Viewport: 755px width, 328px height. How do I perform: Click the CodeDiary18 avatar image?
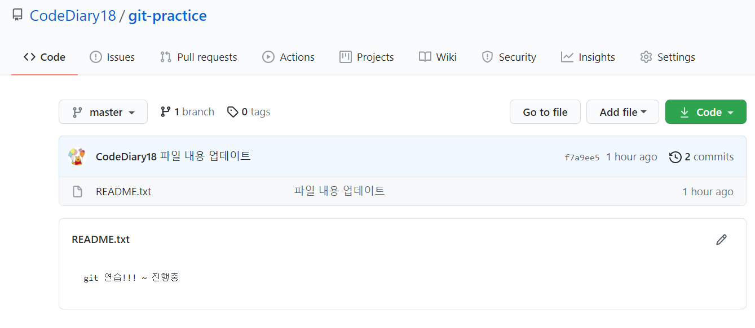(x=77, y=156)
